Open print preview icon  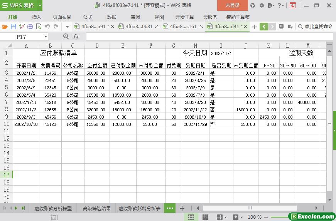(x=39, y=27)
